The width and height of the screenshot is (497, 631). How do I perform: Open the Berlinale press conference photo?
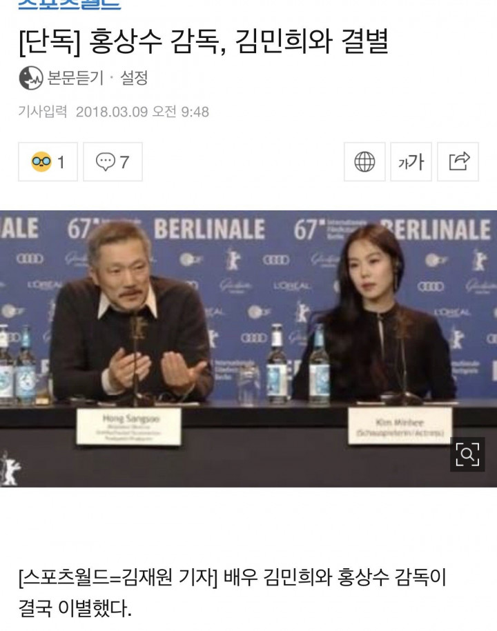[x=248, y=349]
